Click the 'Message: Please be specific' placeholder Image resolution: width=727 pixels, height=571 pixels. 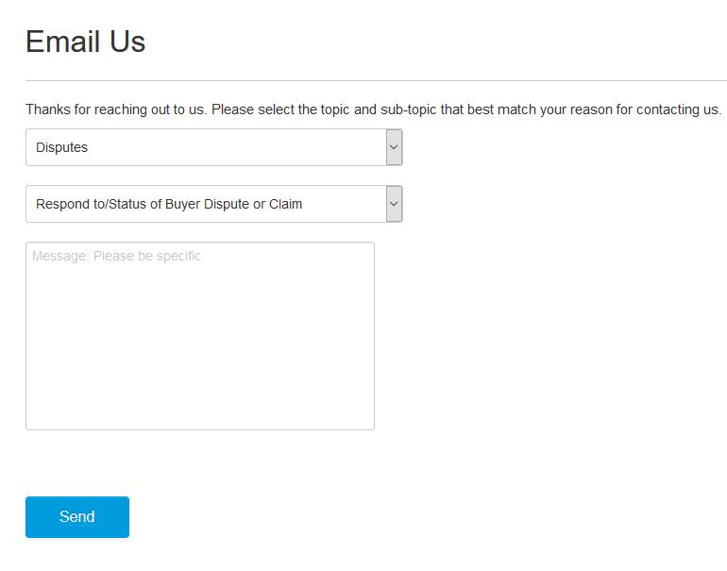(x=116, y=256)
